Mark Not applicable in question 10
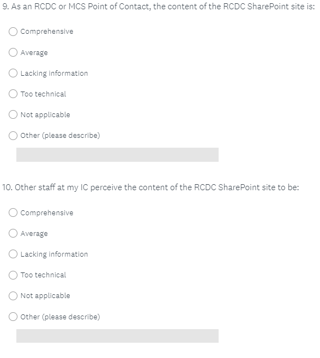The width and height of the screenshot is (320, 358). tap(13, 296)
